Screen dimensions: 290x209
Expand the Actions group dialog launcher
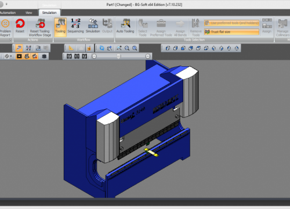pos(10,40)
